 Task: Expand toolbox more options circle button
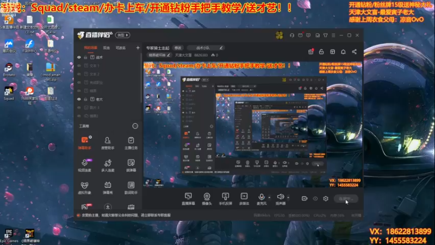135,126
